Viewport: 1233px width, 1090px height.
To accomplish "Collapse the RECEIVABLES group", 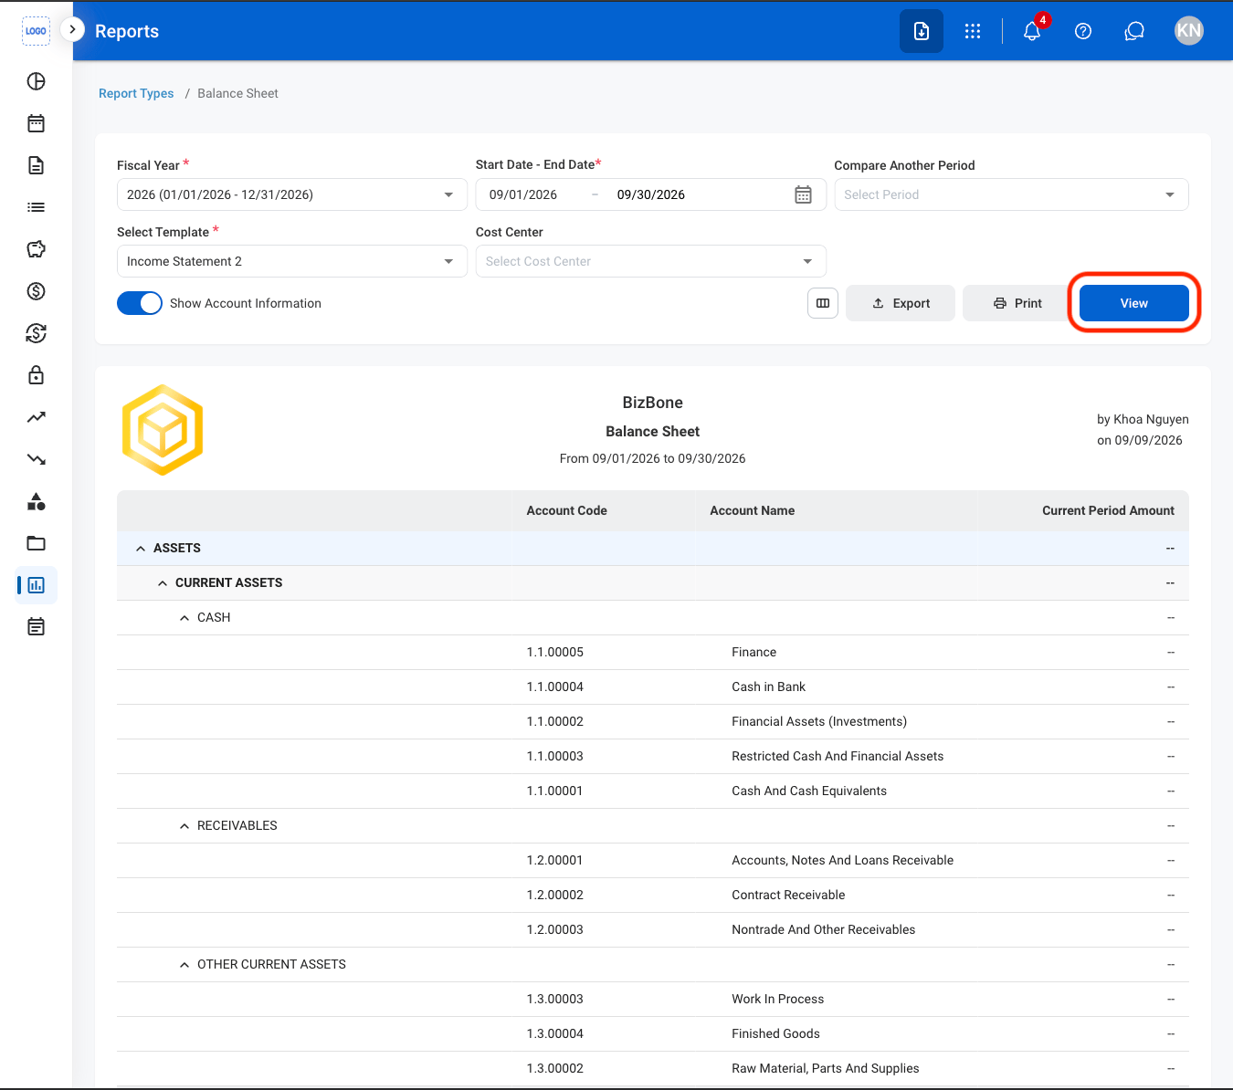I will point(184,826).
